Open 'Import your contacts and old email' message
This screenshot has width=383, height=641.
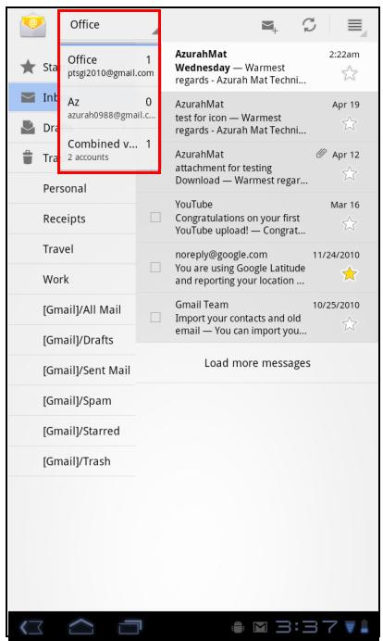[257, 317]
